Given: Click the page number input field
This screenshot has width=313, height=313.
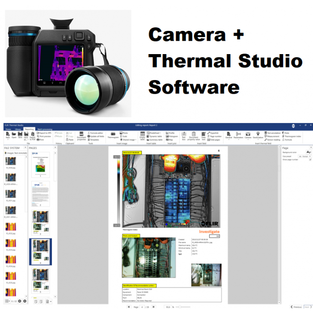Looking at the screenshot, I should (x=142, y=307).
